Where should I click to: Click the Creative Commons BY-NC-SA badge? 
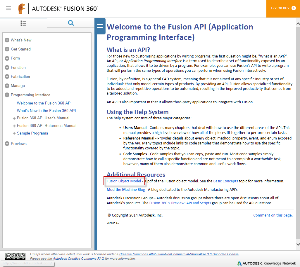15,256
